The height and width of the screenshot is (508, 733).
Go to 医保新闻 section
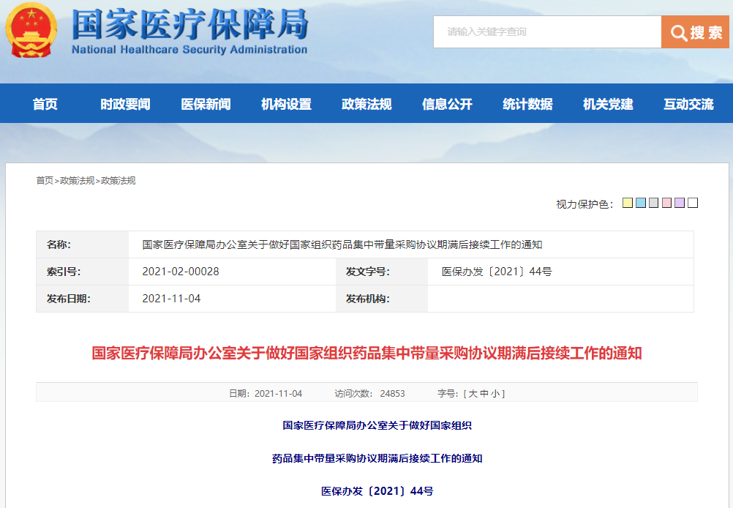pyautogui.click(x=206, y=104)
